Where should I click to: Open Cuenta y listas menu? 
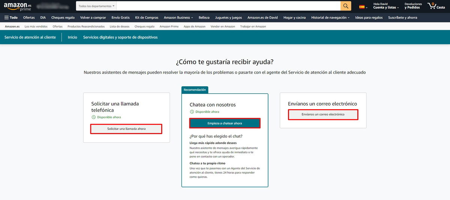coord(386,7)
